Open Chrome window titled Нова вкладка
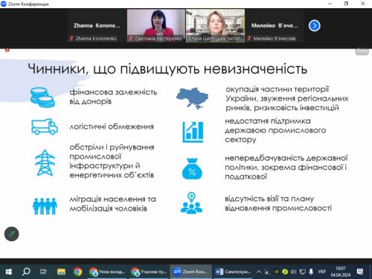 click(107, 272)
